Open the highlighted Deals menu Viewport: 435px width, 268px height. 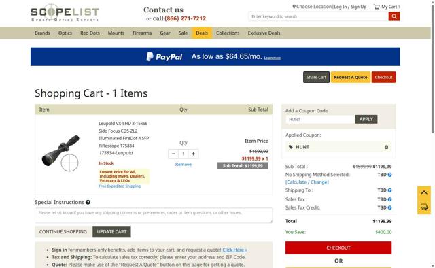tap(202, 33)
